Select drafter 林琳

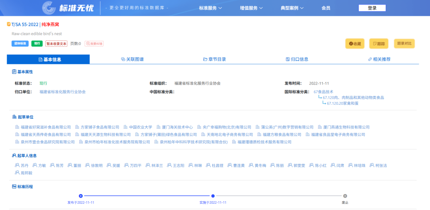[198, 166]
